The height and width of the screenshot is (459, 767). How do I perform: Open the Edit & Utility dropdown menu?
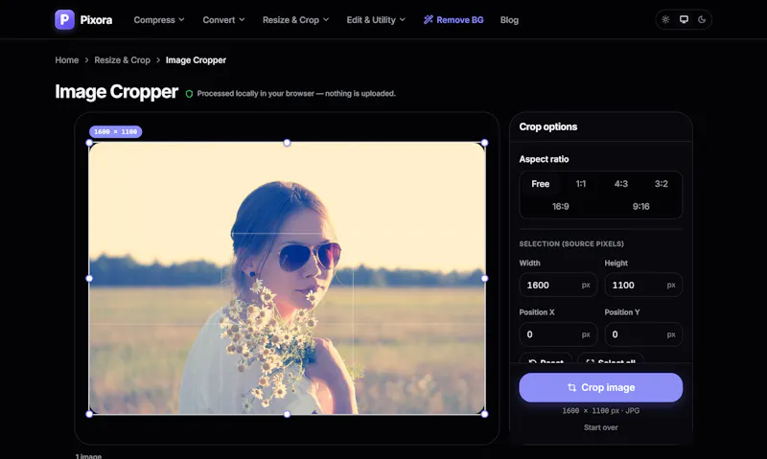pyautogui.click(x=376, y=20)
